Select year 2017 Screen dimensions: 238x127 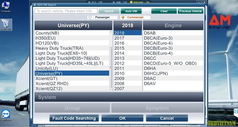pyautogui.click(x=128, y=38)
